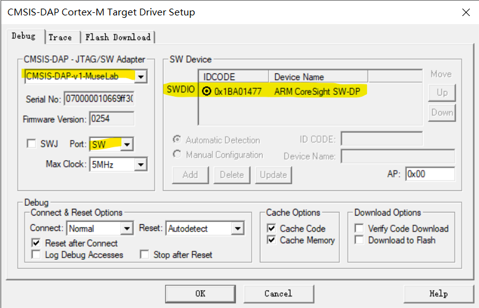This screenshot has height=308, width=479.
Task: Click the IDCODE column header
Action: (234, 77)
